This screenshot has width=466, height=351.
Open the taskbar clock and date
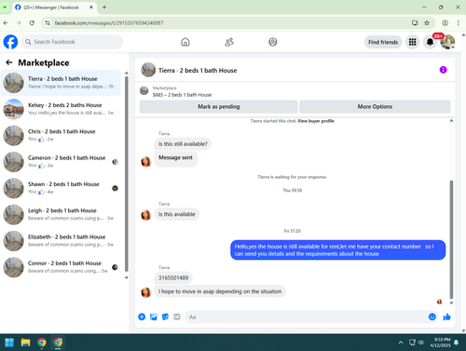tap(440, 343)
